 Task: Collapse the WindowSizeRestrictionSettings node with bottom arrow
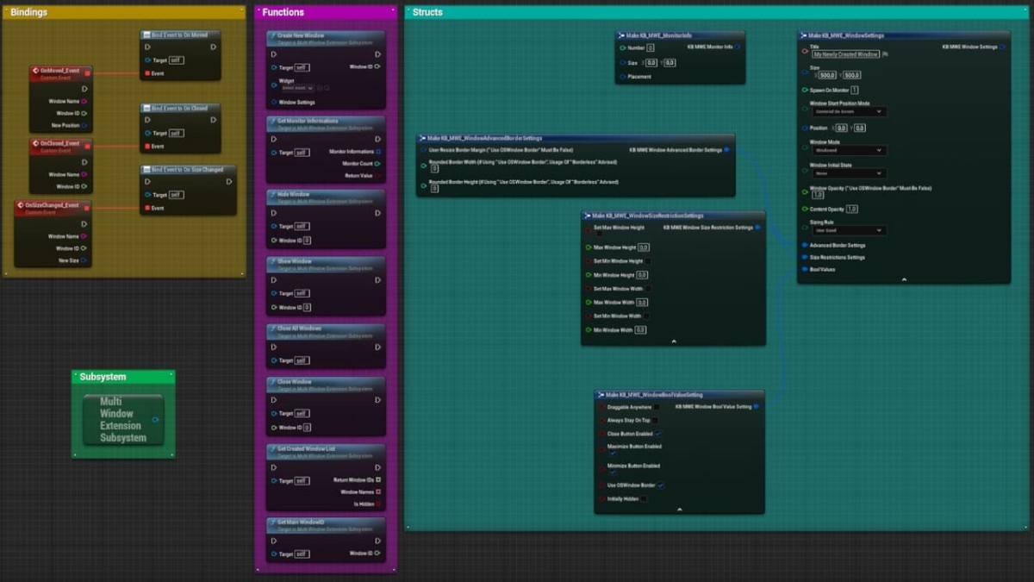point(673,341)
